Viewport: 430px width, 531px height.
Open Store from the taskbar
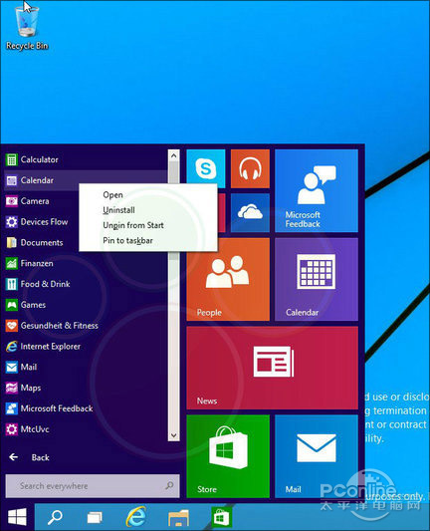pos(221,517)
